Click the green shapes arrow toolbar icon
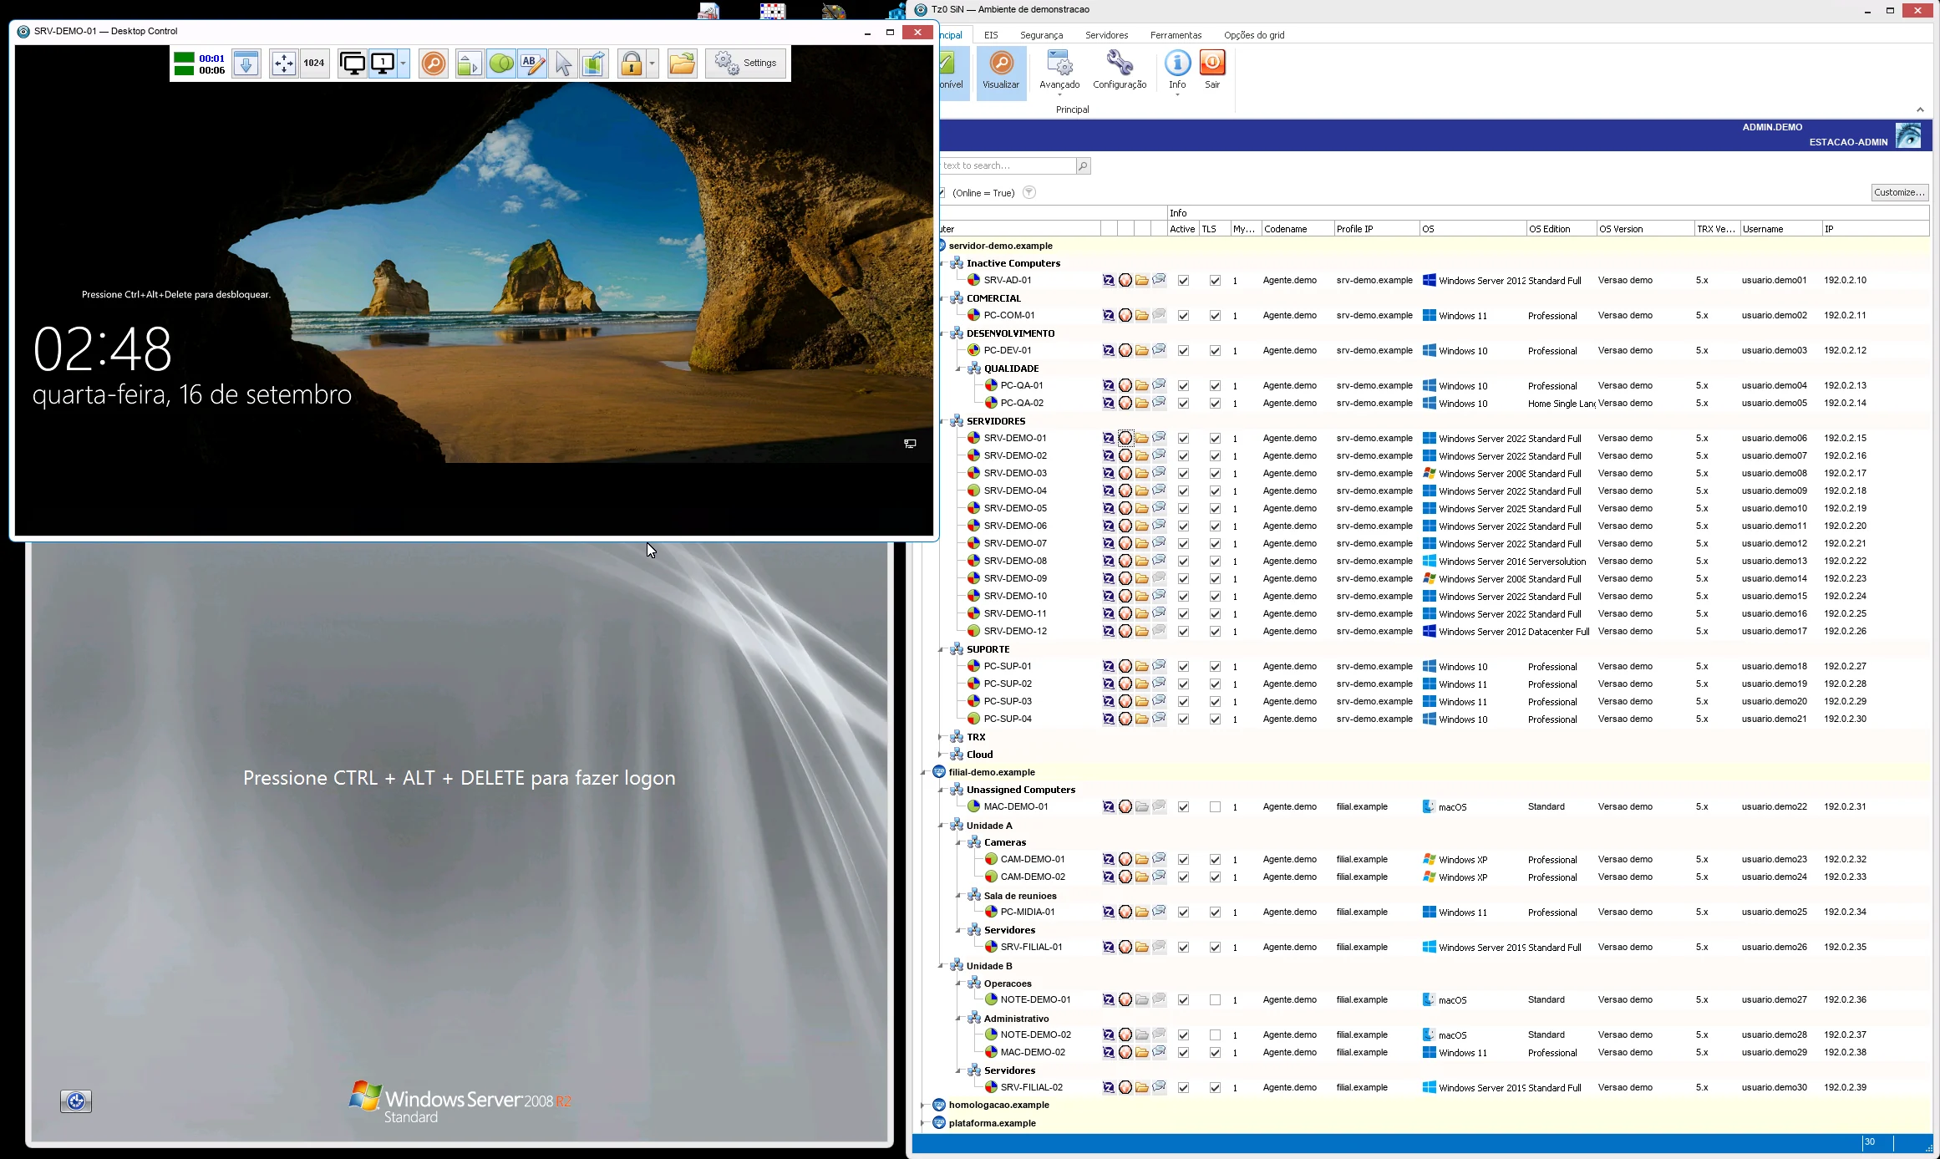This screenshot has width=1940, height=1159. pos(470,64)
